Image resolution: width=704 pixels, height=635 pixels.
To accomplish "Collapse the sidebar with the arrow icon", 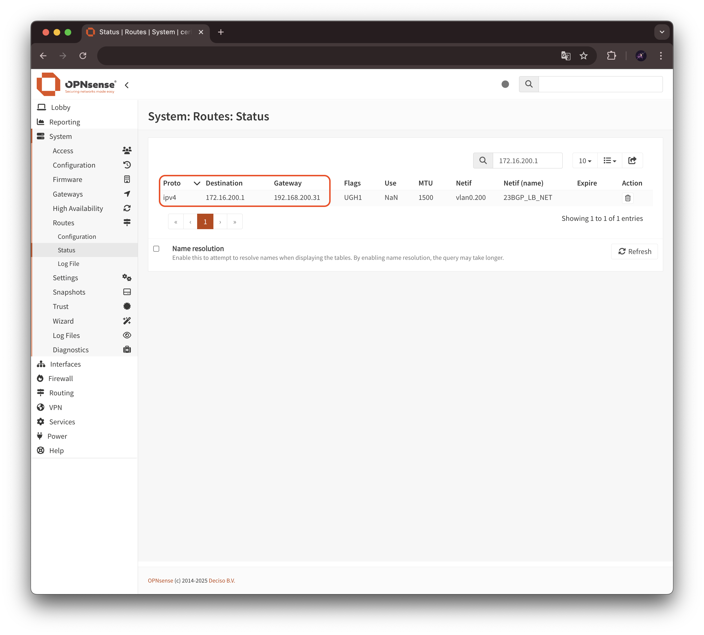I will 127,85.
